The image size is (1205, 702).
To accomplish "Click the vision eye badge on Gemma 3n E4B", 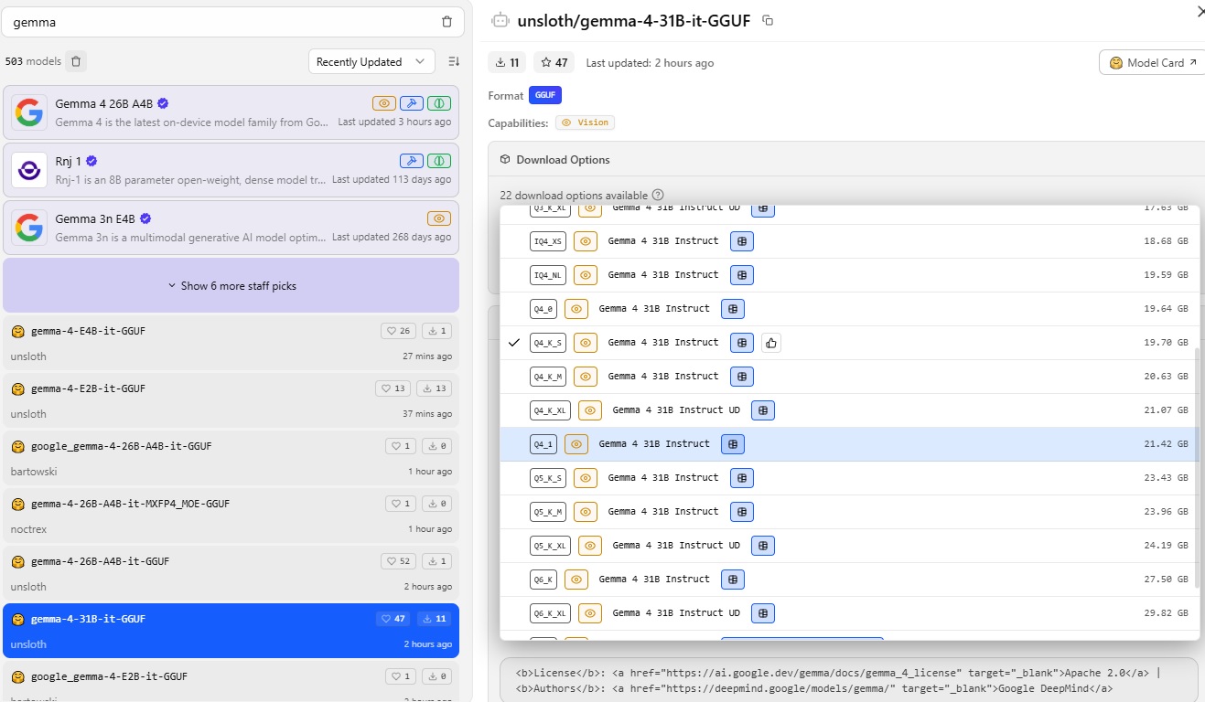I will click(439, 218).
